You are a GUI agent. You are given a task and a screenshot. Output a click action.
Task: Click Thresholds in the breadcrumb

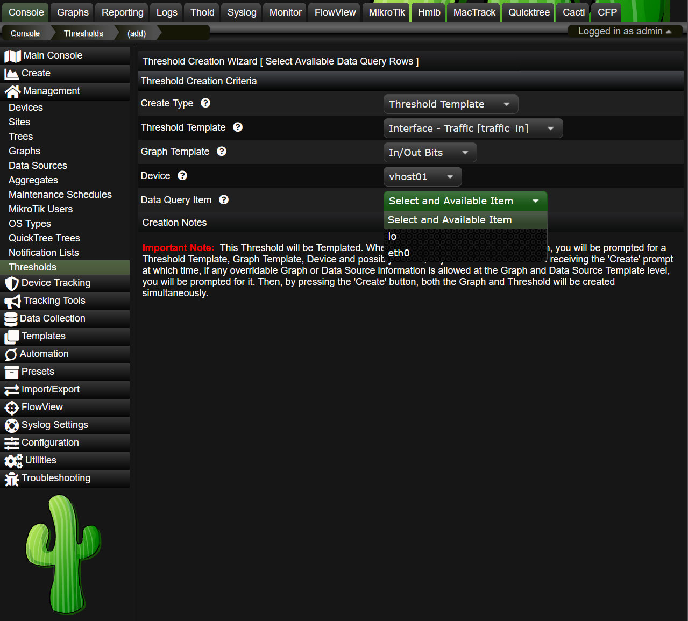click(83, 33)
